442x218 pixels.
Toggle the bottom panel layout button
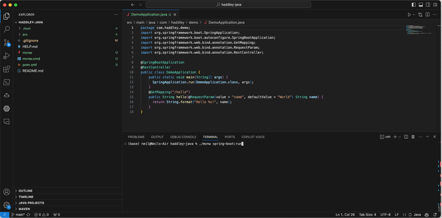click(421, 5)
